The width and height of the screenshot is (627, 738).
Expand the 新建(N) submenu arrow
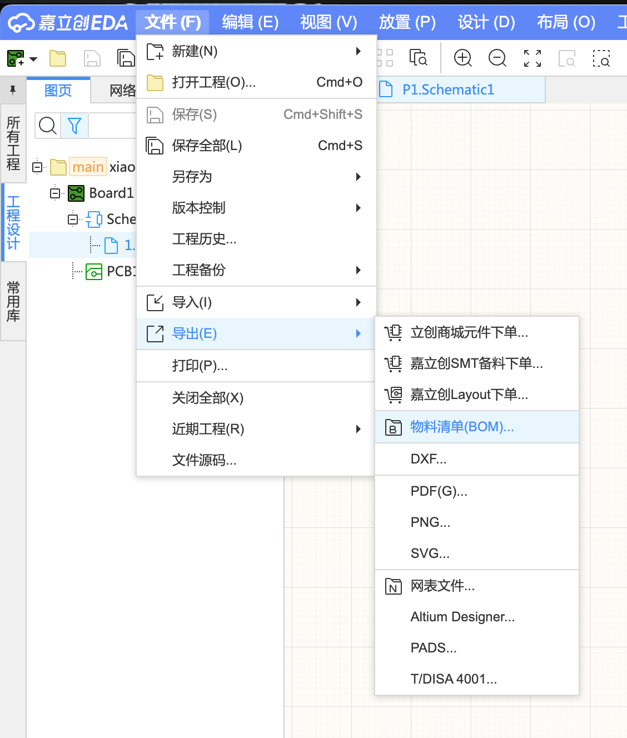pyautogui.click(x=359, y=51)
